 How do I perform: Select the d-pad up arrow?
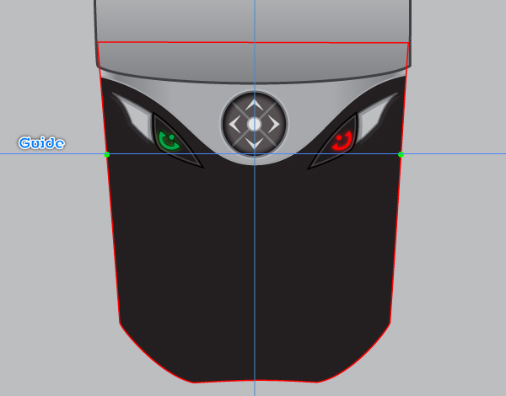tap(255, 104)
